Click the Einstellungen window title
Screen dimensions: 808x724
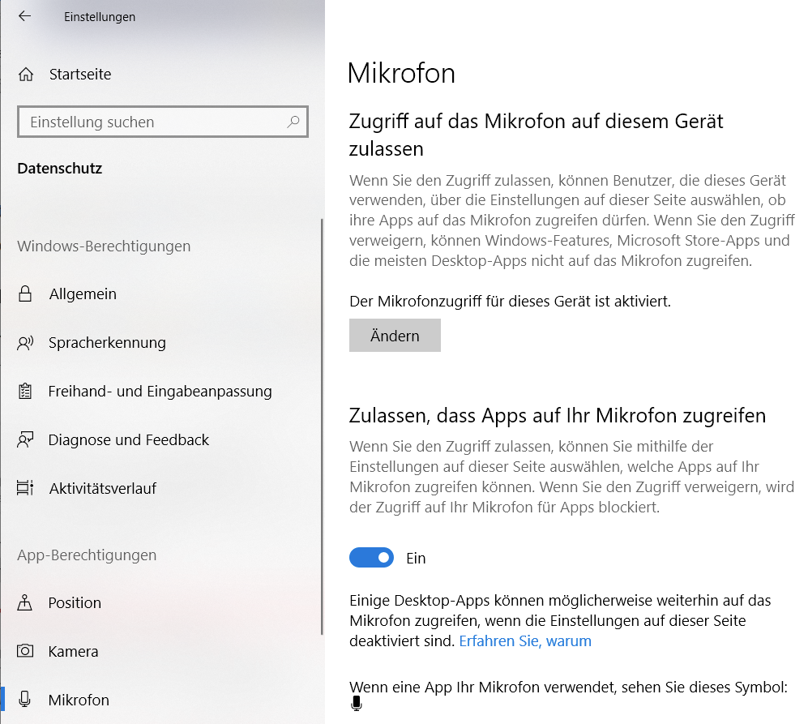click(100, 16)
